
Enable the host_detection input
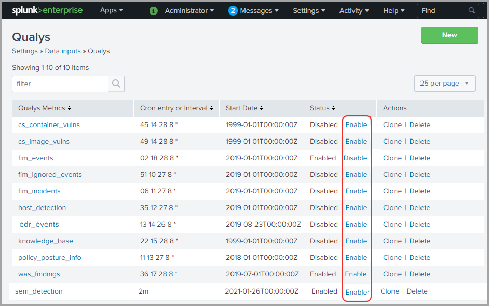click(356, 207)
